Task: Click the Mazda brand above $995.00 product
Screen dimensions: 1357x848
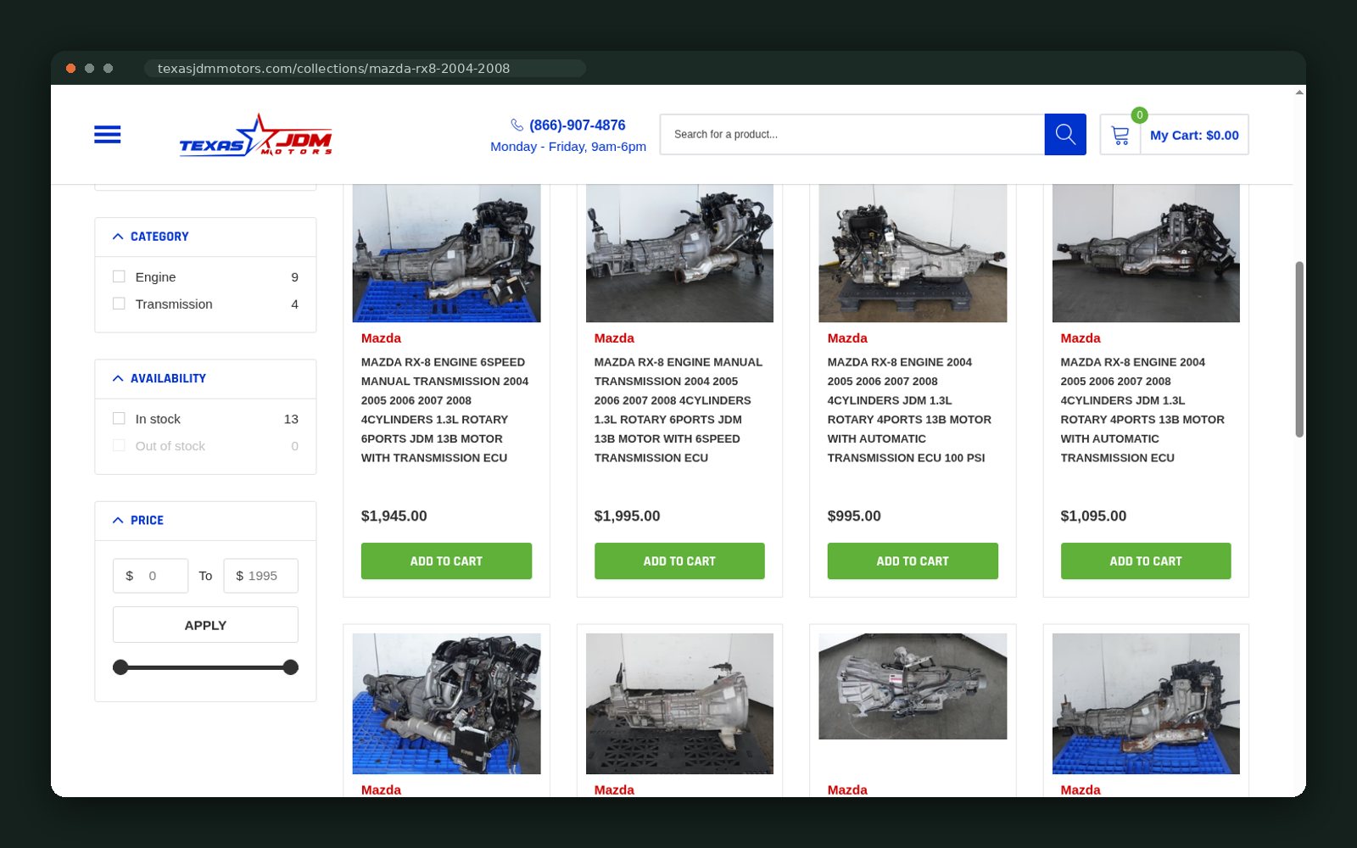Action: click(847, 338)
